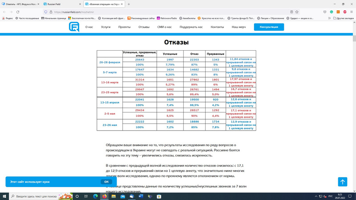
Task: Open Наш мерч page
Action: coord(239,27)
